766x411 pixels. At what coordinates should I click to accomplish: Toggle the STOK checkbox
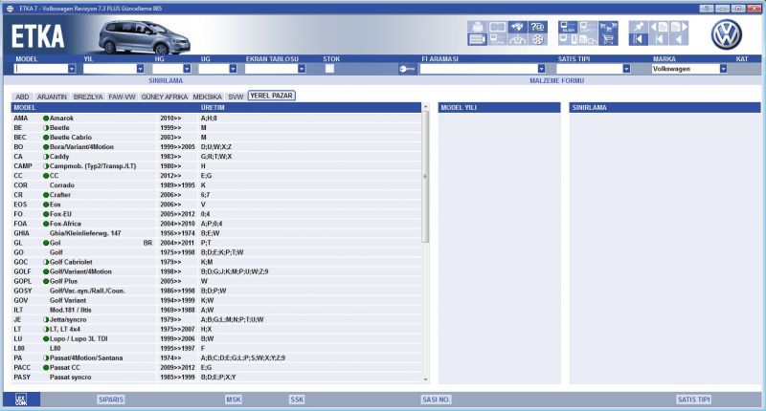(329, 69)
